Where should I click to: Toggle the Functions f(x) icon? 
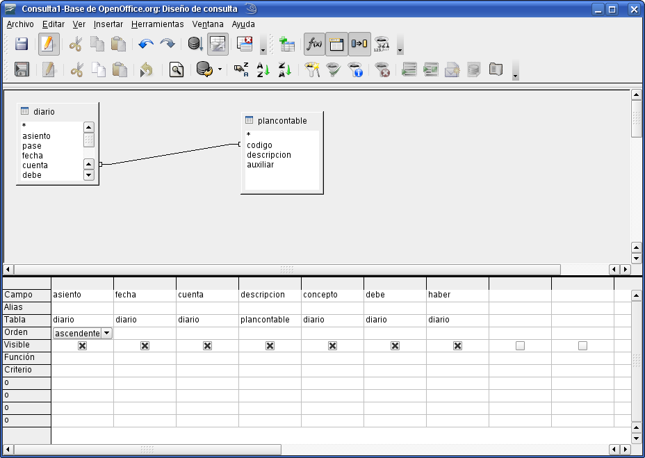(x=315, y=44)
